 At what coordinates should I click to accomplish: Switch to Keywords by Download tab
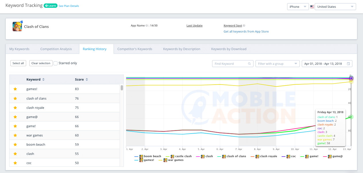point(229,49)
